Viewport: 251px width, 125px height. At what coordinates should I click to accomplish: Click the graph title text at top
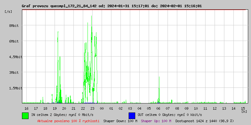pyautogui.click(x=112, y=6)
